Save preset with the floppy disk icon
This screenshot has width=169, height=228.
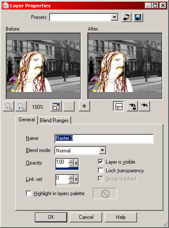pos(138,17)
